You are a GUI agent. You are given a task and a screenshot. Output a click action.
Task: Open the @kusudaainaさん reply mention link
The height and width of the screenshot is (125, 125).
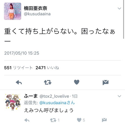[x=57, y=103]
